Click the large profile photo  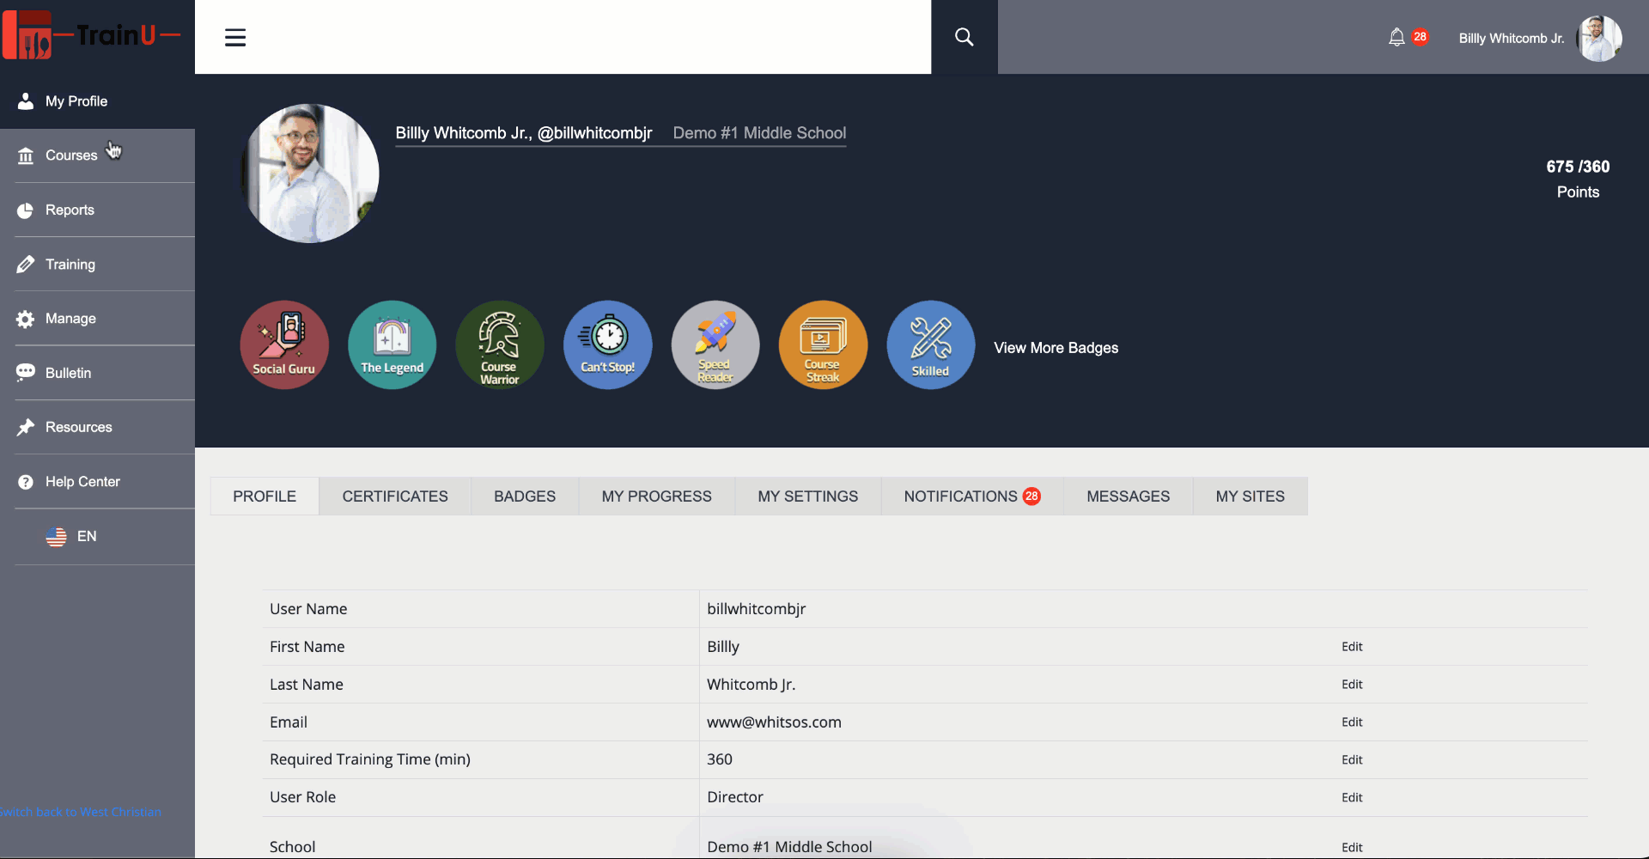coord(311,174)
